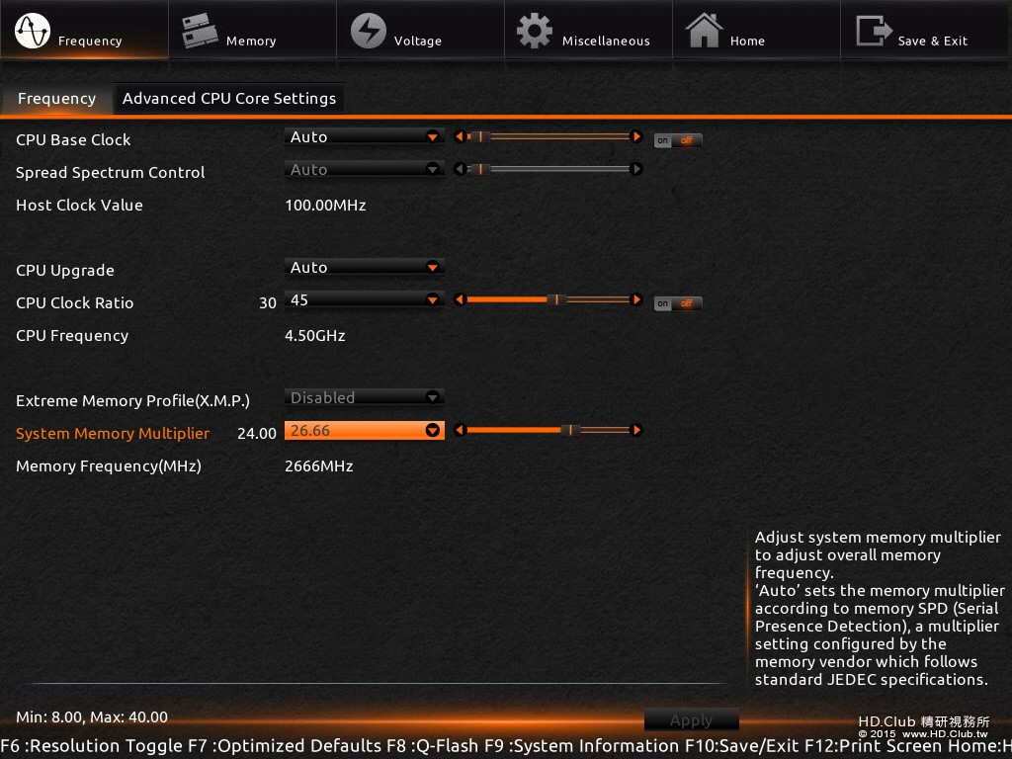Click the Memory modules icon
Viewport: 1012px width, 759px height.
(x=200, y=31)
